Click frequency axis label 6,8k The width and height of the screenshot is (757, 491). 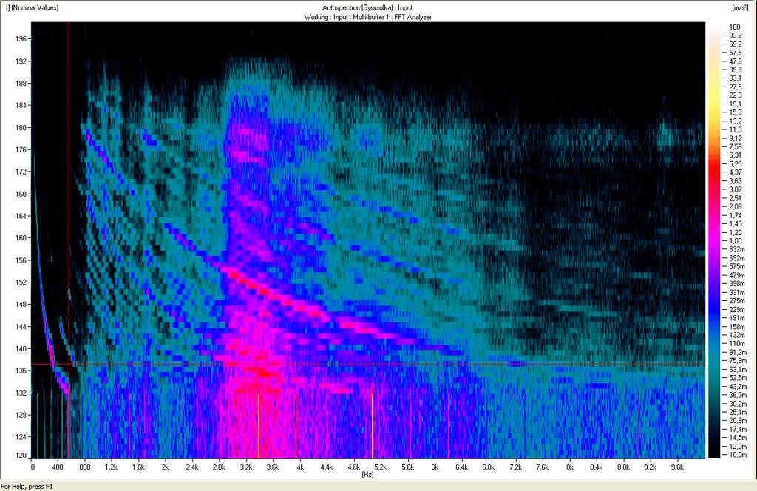(489, 467)
